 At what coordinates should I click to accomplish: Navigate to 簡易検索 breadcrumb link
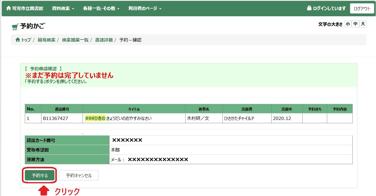click(46, 40)
